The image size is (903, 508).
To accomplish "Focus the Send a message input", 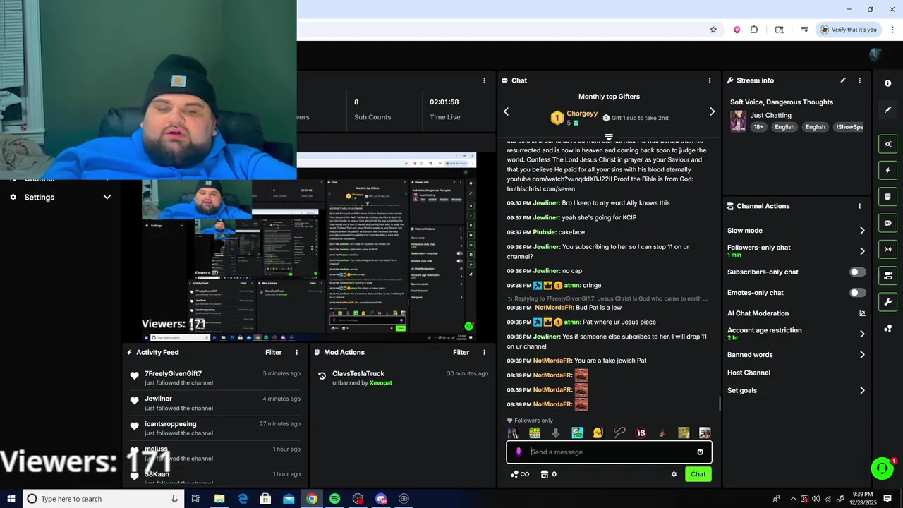I will click(x=609, y=452).
